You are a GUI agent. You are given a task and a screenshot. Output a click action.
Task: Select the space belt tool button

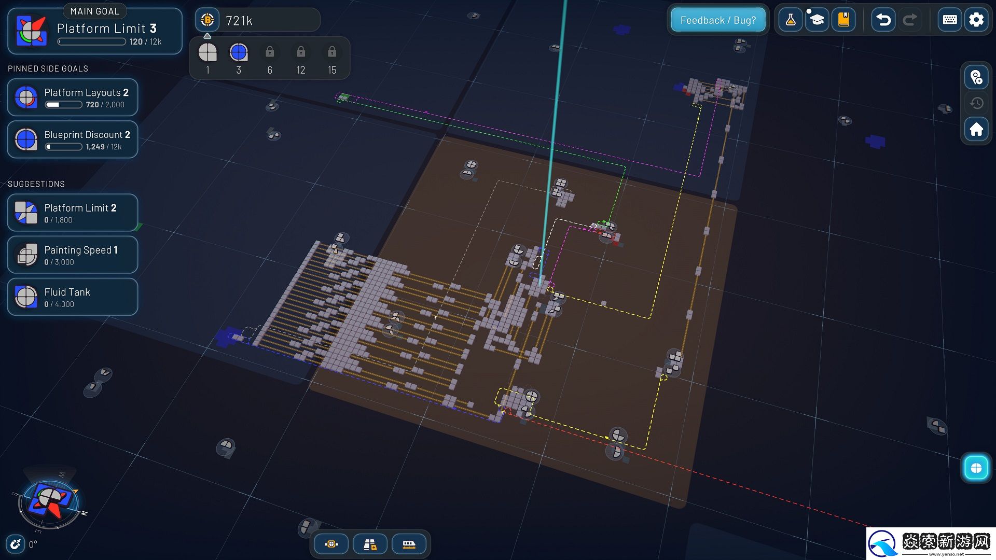(331, 544)
